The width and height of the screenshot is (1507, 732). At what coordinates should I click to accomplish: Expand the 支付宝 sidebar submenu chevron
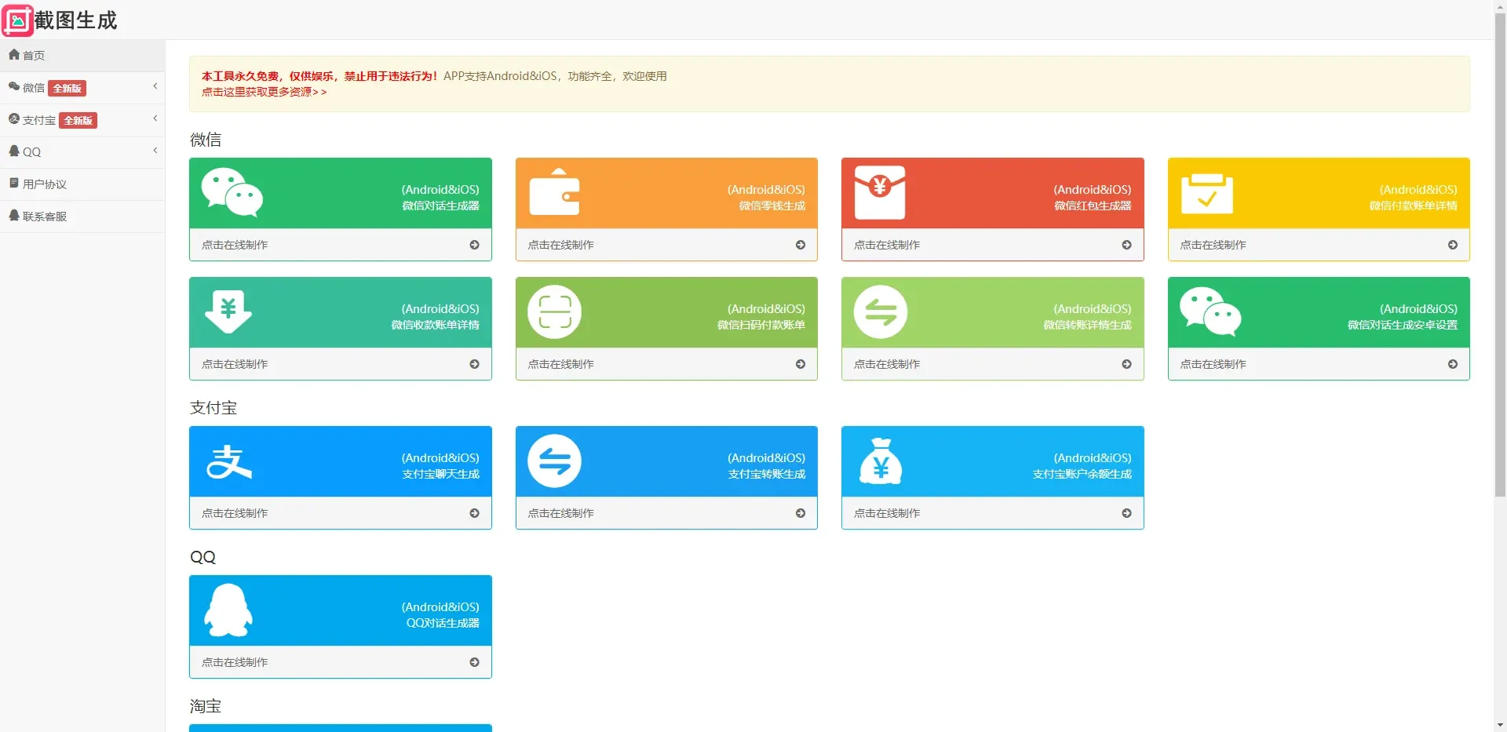click(155, 118)
